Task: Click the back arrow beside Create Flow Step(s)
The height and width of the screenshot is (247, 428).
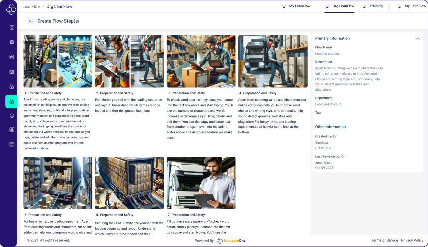Action: click(31, 21)
